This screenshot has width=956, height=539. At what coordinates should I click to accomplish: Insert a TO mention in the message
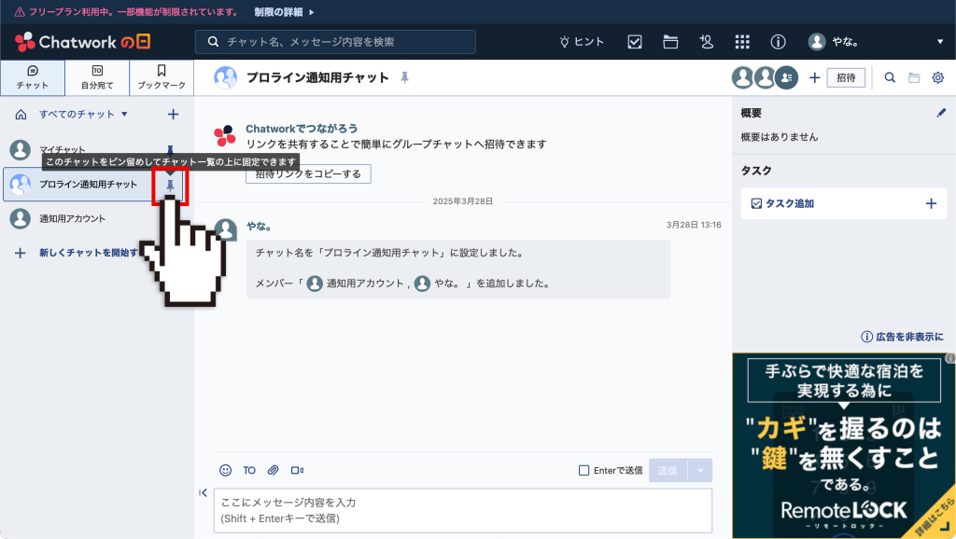tap(247, 470)
